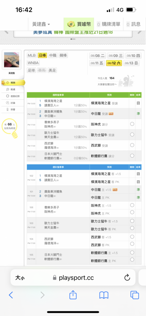Show Safari tabs overview icon
The width and height of the screenshot is (146, 316).
click(x=135, y=295)
